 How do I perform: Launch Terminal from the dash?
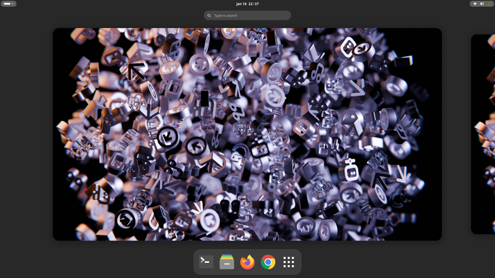[x=206, y=262]
